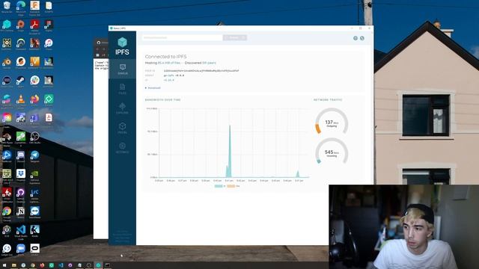Select the Dropbox desktop icon
Screen dimensions: 479x269
pyautogui.click(x=20, y=175)
